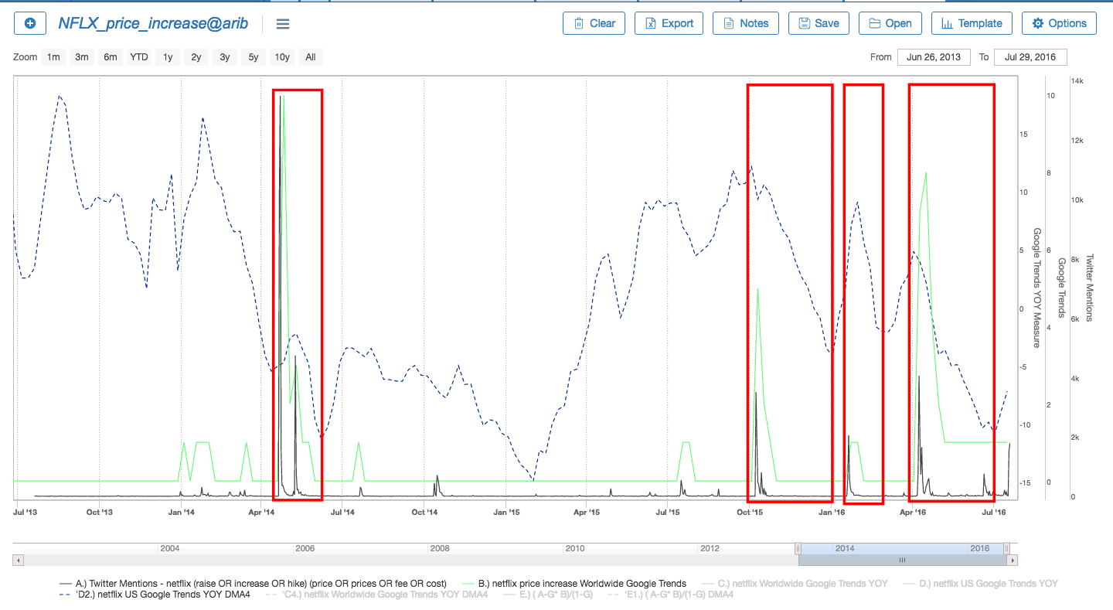Toggle legend E (A-G*B)/(1-G) series

pyautogui.click(x=548, y=595)
